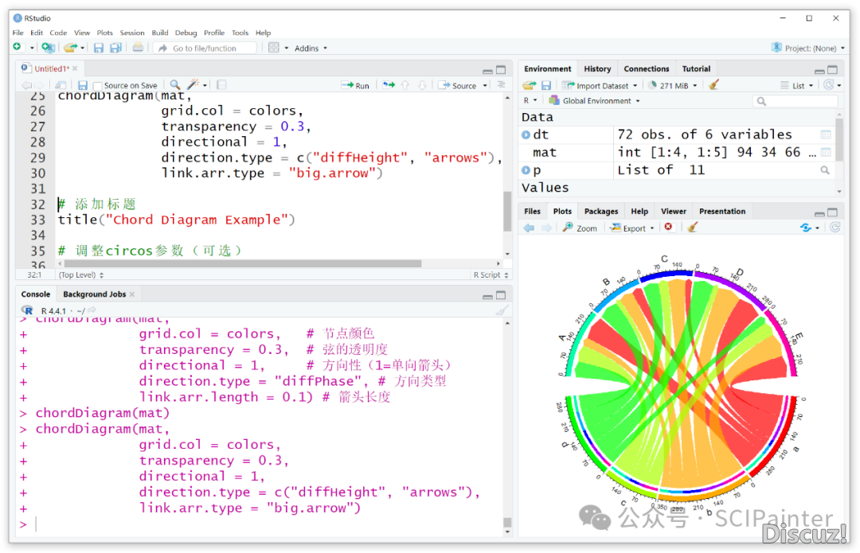Create a new file from the main toolbar
The height and width of the screenshot is (553, 860).
18,48
